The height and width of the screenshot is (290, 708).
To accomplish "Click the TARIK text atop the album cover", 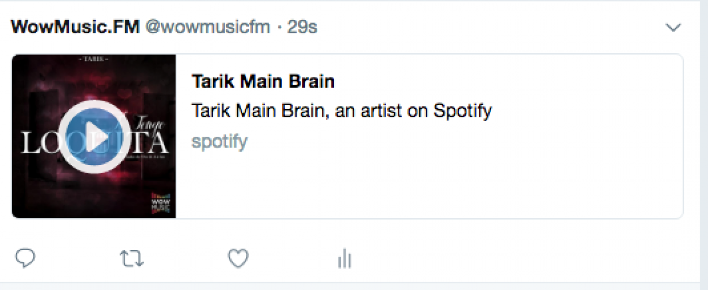I will point(94,58).
